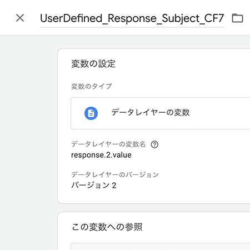Viewport: 250px width, 250px height.
Task: Select the データレイヤーの変数 type text
Action: pos(151,112)
